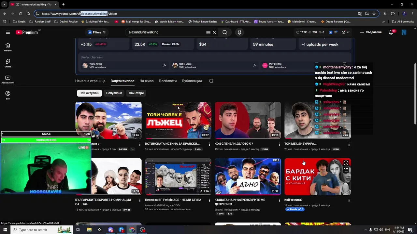Open Абонаменти subscriptions in sidebar
This screenshot has height=234, width=417.
point(8,79)
